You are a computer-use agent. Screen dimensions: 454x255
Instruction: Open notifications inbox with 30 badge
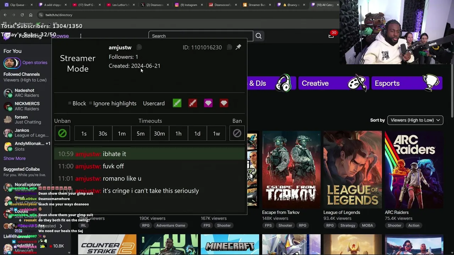coord(331,35)
